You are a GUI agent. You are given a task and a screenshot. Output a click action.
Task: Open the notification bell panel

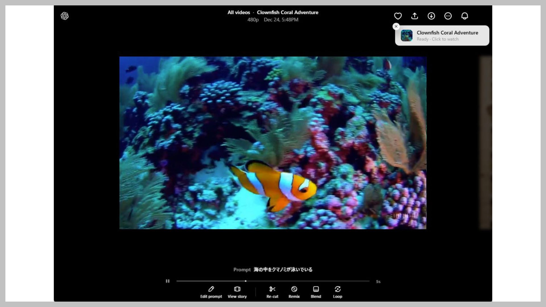tap(465, 16)
